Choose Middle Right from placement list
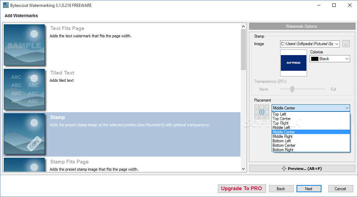 pos(311,136)
